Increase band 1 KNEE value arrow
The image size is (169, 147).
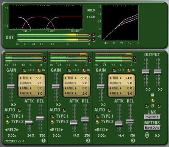tap(31, 88)
